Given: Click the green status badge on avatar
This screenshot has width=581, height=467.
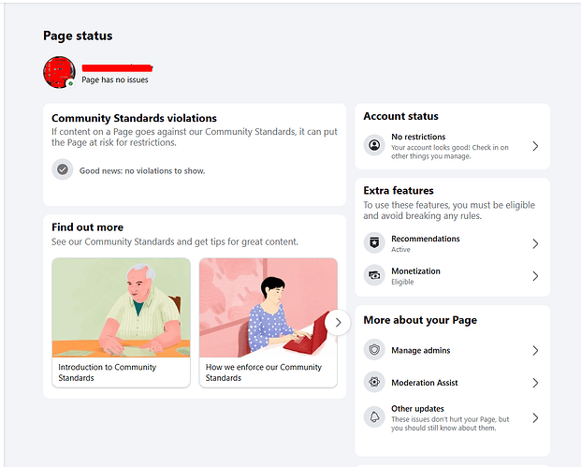Looking at the screenshot, I should coord(70,84).
